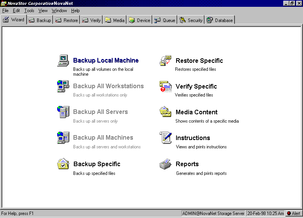Select the Database tab
The width and height of the screenshot is (303, 218).
[x=220, y=20]
